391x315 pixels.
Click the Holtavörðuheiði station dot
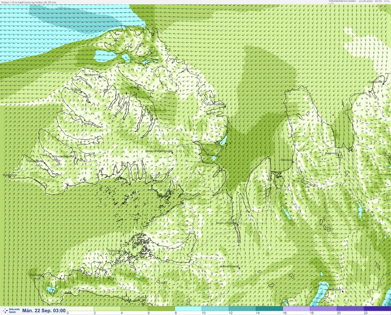pos(239,268)
